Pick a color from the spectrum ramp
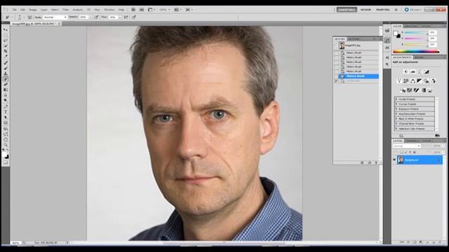The image size is (449, 252). (416, 52)
